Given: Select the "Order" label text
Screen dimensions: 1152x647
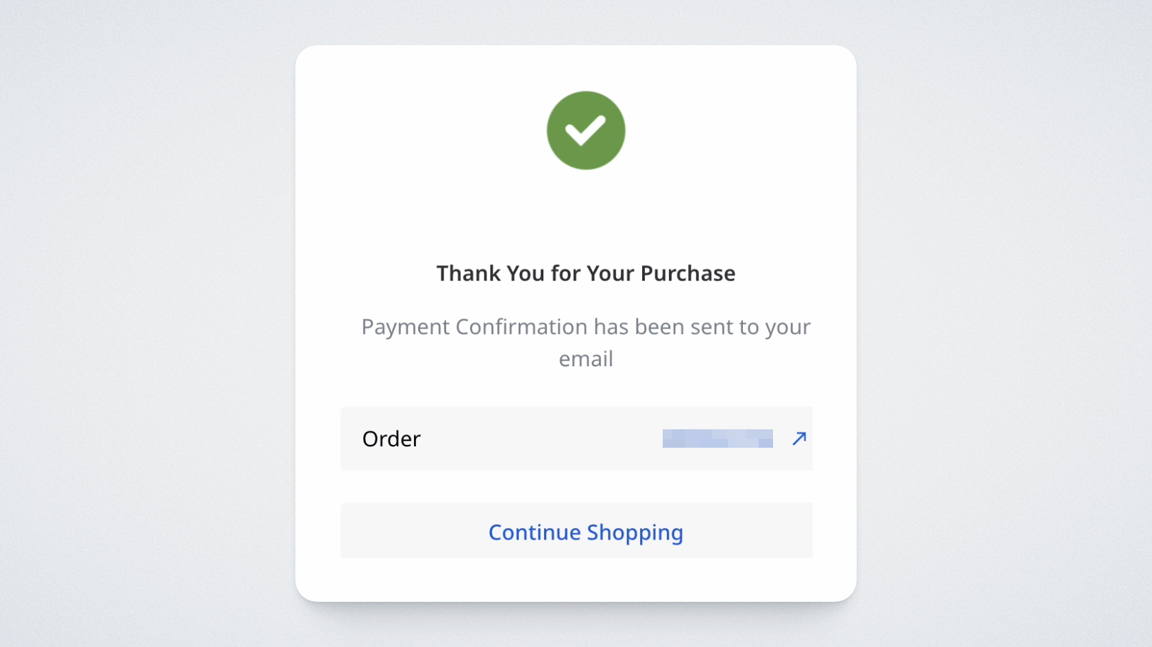Looking at the screenshot, I should [391, 439].
